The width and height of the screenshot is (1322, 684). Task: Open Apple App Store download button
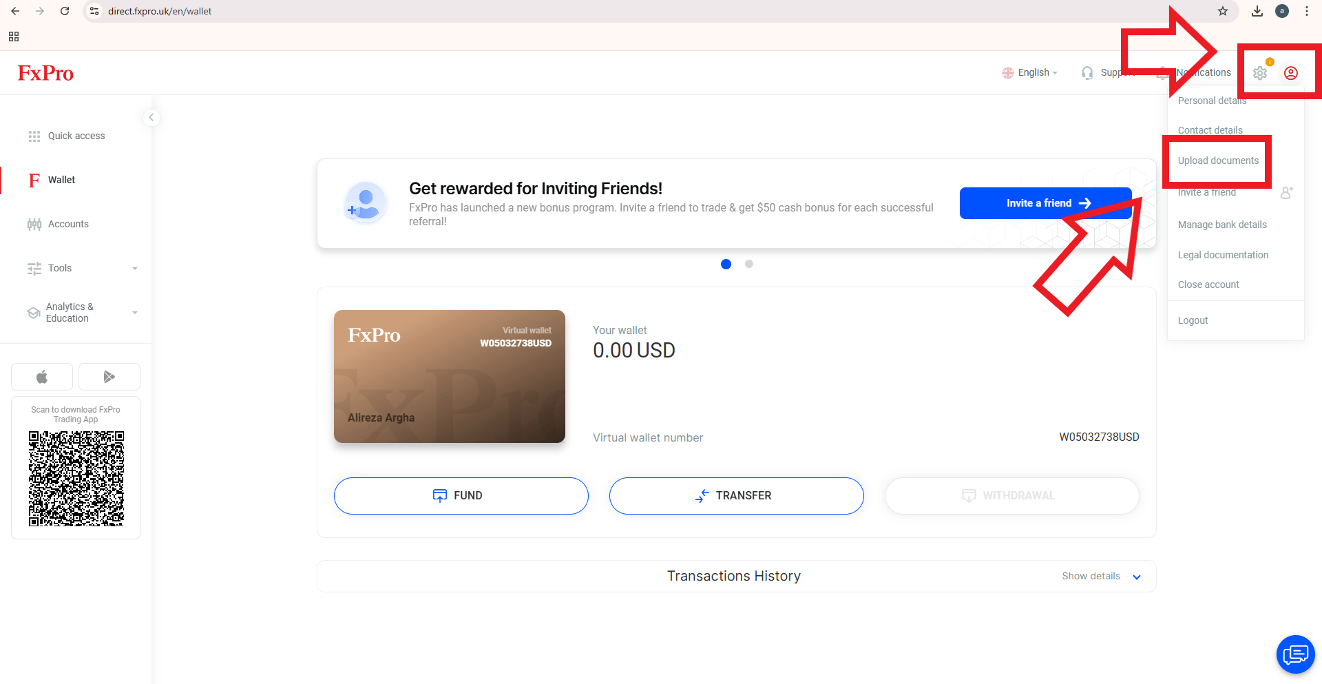42,377
